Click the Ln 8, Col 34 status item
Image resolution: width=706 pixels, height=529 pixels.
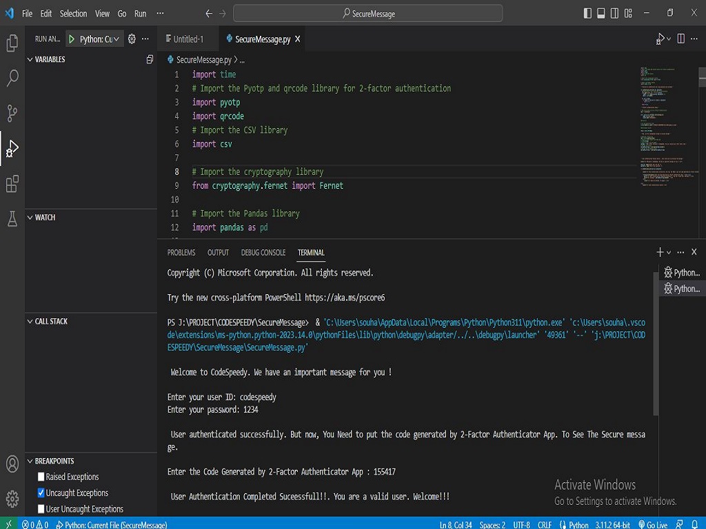(x=456, y=524)
